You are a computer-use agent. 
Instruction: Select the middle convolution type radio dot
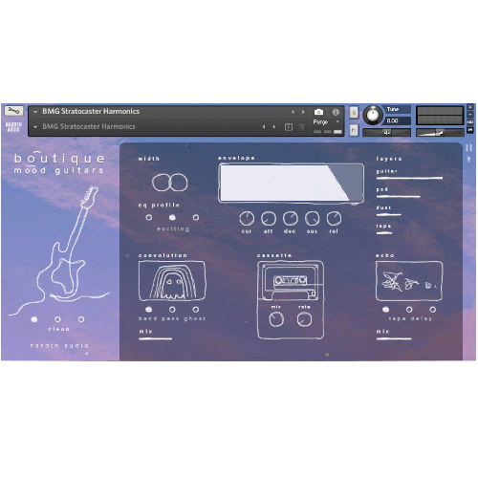coord(172,310)
